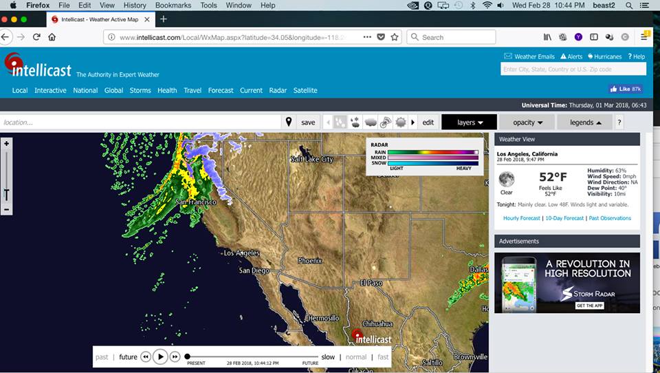Viewport: 660px width, 373px height.
Task: Set animation speed to normal
Action: [355, 357]
